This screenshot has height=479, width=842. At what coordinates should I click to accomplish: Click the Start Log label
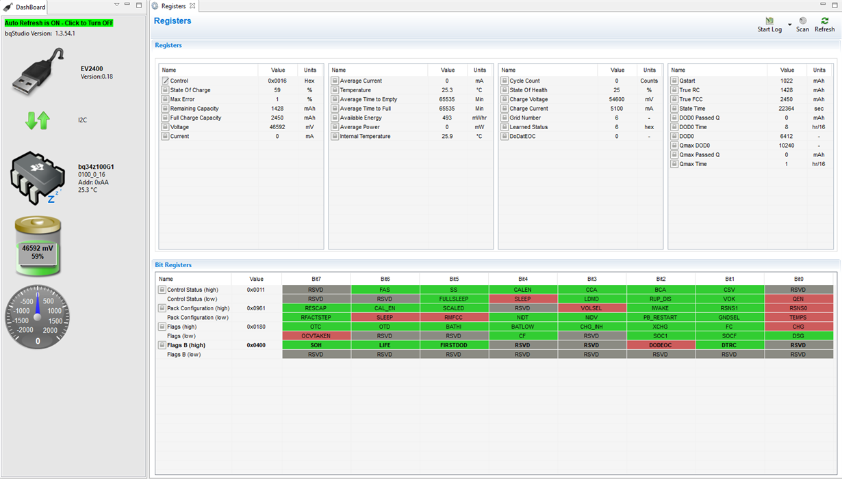point(769,29)
